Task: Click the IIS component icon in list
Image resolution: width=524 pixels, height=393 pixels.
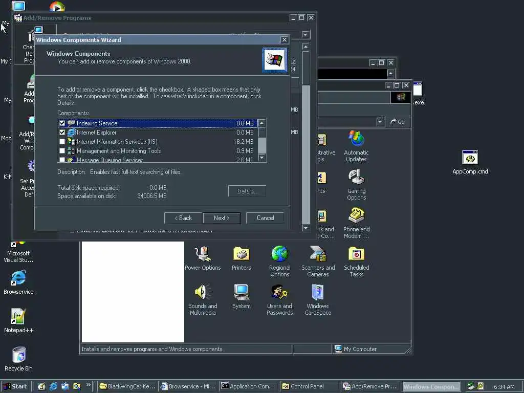Action: coord(71,142)
